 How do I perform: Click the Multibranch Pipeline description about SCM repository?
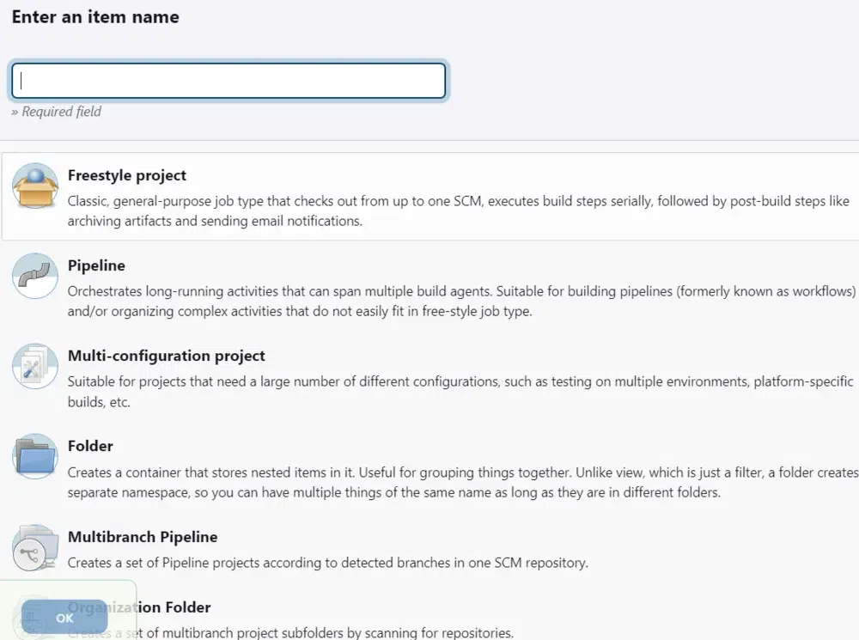tap(327, 563)
